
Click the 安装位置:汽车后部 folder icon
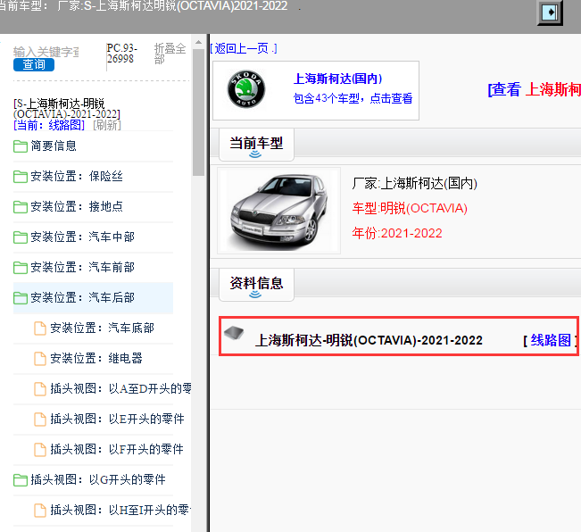point(21,298)
